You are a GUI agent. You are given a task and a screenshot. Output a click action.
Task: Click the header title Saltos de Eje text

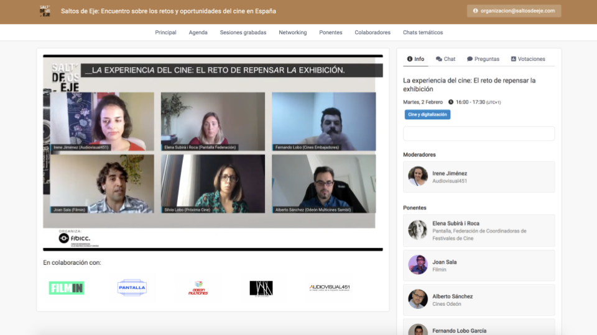(x=169, y=11)
